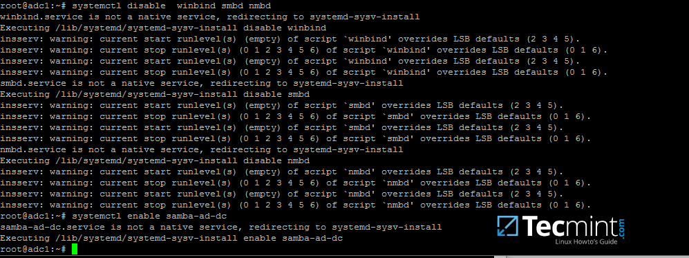
Task: Select the 'nmbd.service is not a native service' line
Action: point(202,149)
